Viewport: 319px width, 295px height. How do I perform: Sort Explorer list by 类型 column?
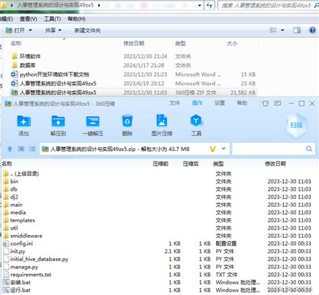pos(180,43)
